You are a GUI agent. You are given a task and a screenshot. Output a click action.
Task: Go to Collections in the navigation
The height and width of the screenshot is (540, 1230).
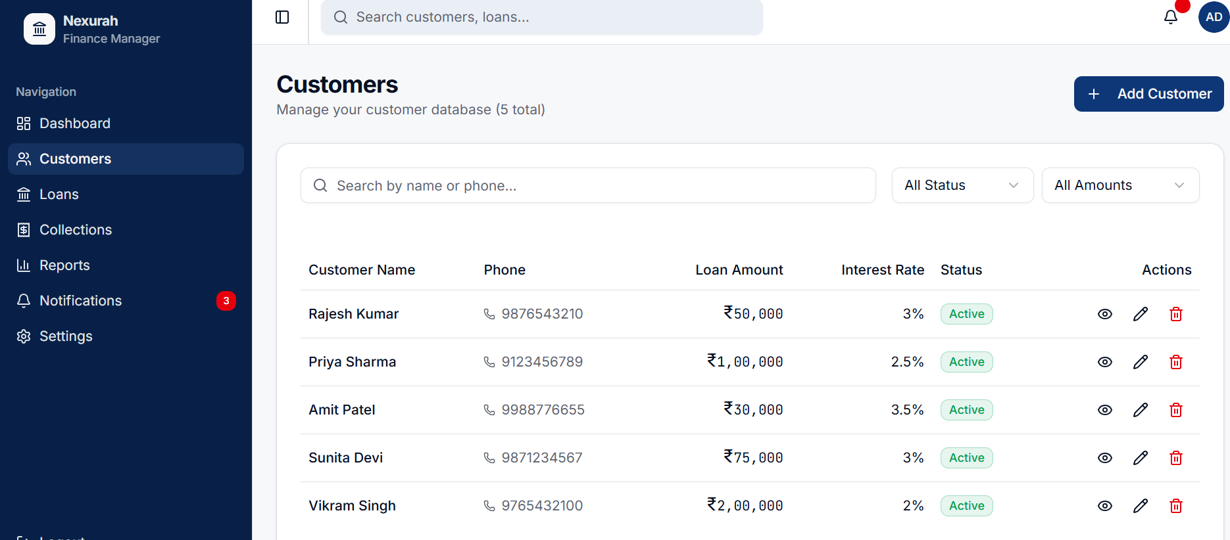[x=75, y=230]
